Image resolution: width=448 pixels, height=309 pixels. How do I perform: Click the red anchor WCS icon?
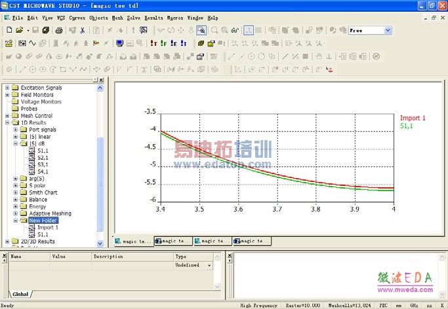coord(329,69)
